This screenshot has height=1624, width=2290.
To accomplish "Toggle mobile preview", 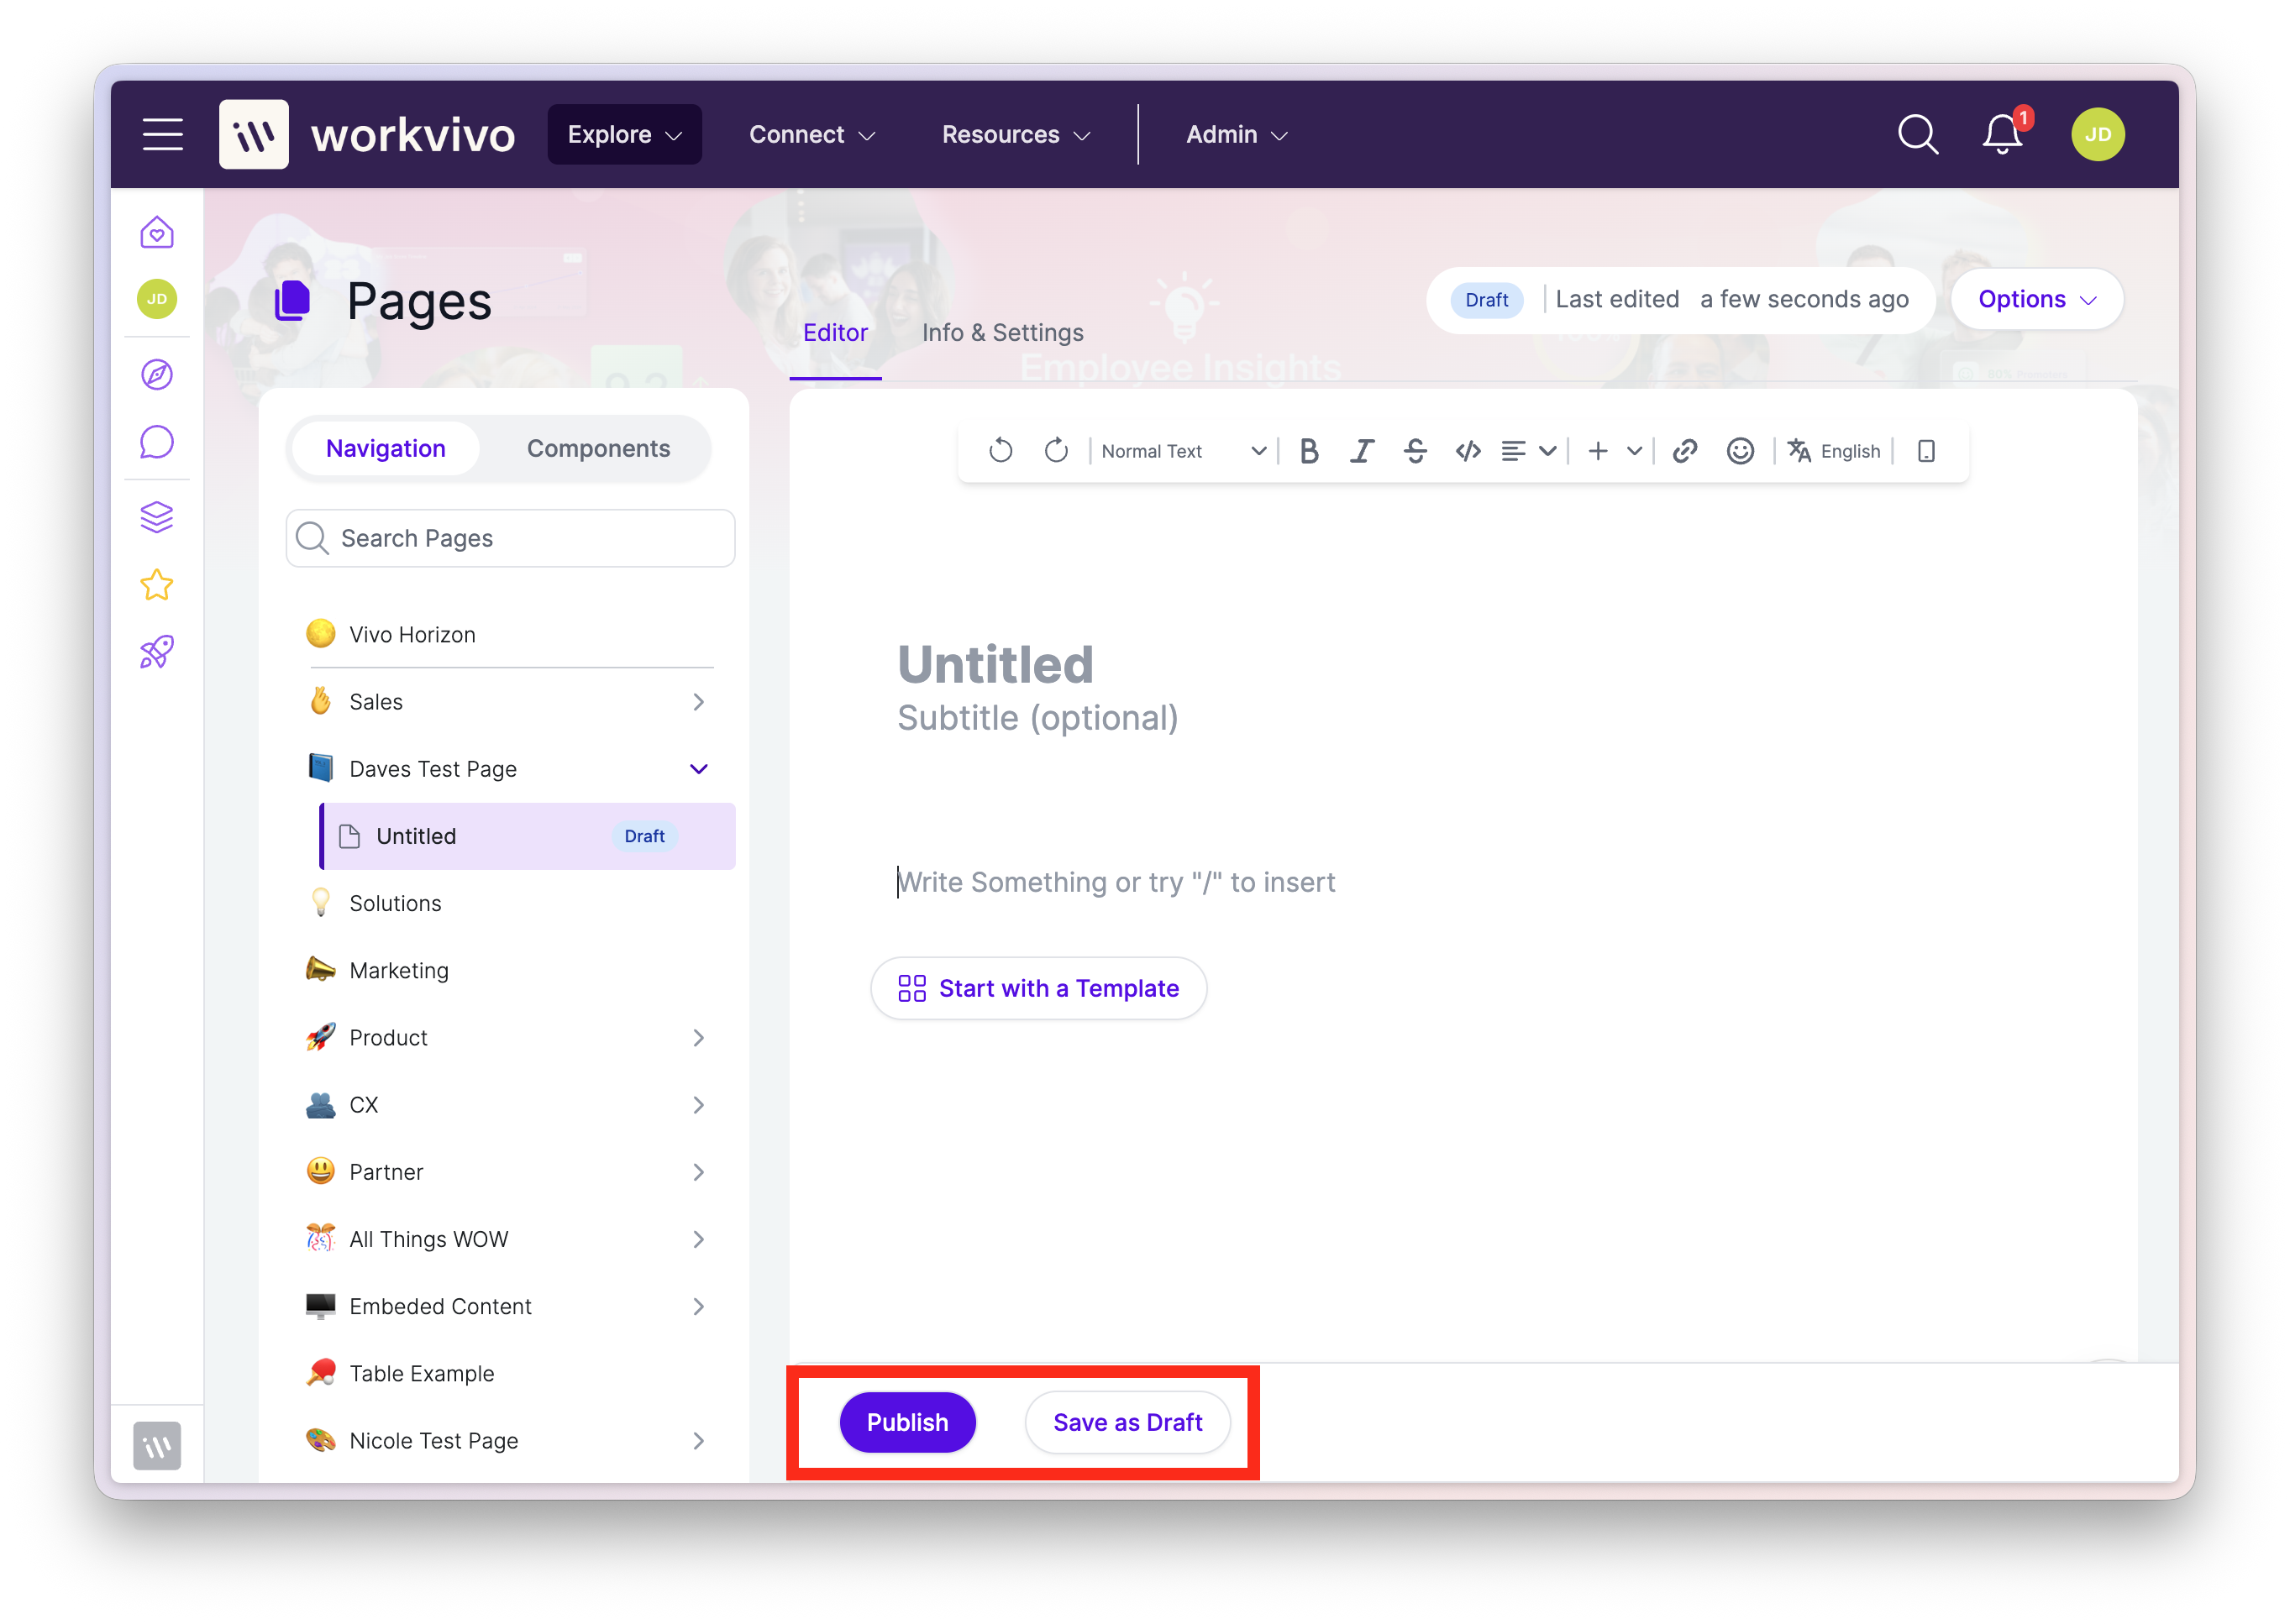I will [x=1926, y=451].
